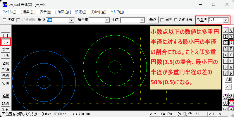Select the circle drawing tool

[6, 42]
